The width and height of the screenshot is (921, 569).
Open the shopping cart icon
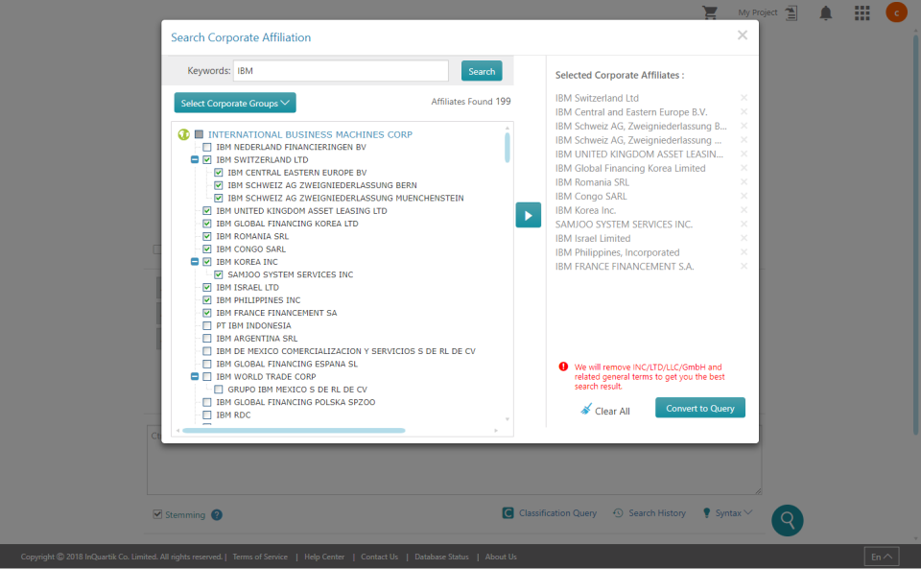(x=710, y=12)
